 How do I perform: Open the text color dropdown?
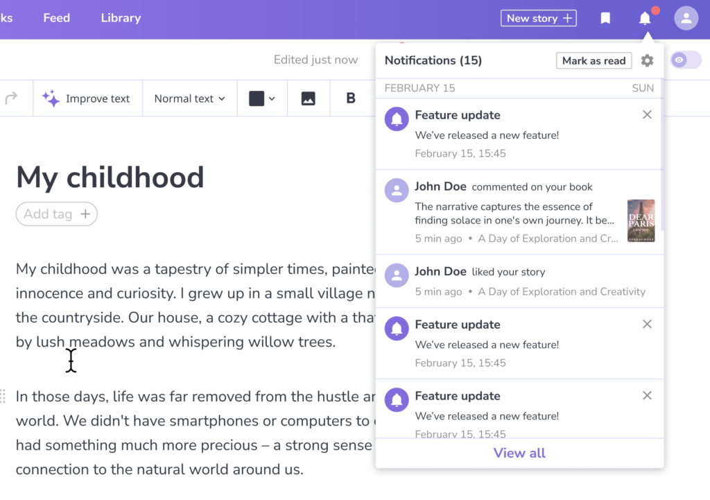(272, 98)
